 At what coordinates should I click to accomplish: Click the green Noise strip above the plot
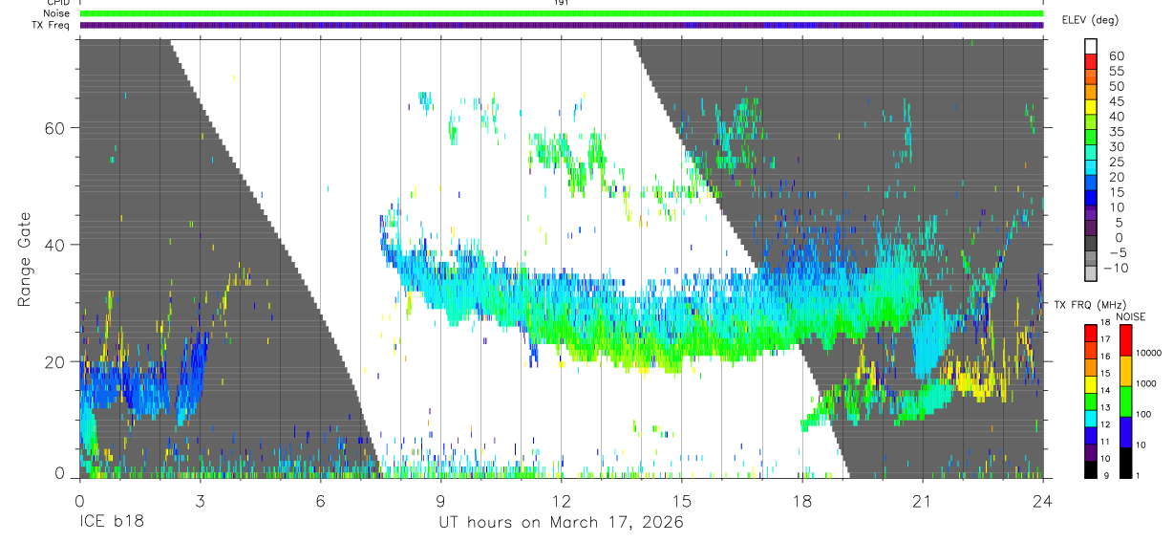[562, 13]
